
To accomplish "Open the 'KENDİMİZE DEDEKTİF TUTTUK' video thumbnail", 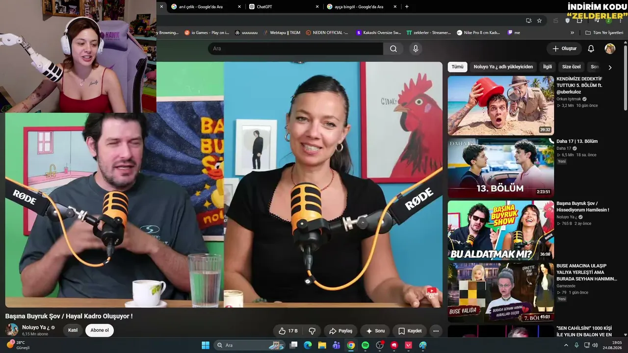I will point(500,105).
